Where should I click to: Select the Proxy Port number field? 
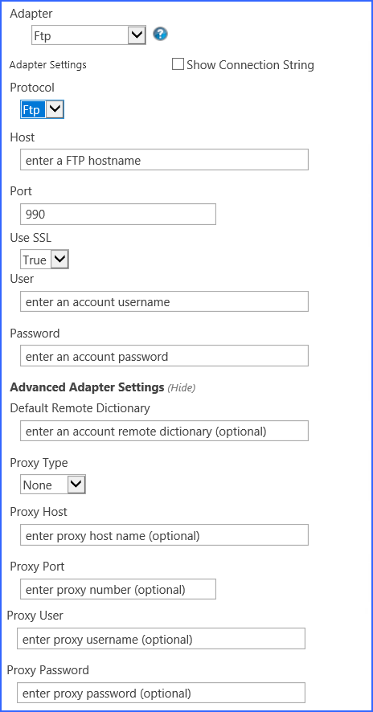pos(118,589)
